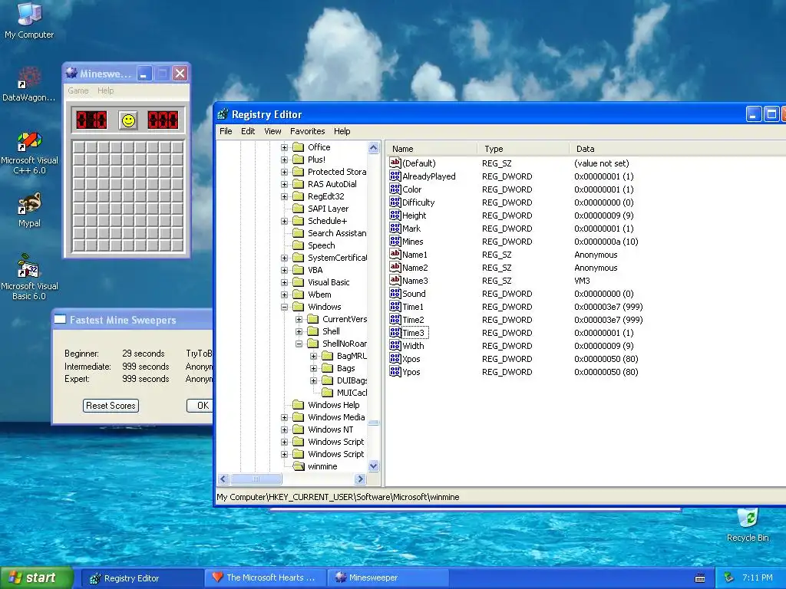Open the Favorites menu
Viewport: 786px width, 589px height.
click(307, 131)
